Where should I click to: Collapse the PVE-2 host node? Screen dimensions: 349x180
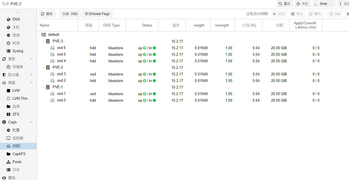point(44,67)
